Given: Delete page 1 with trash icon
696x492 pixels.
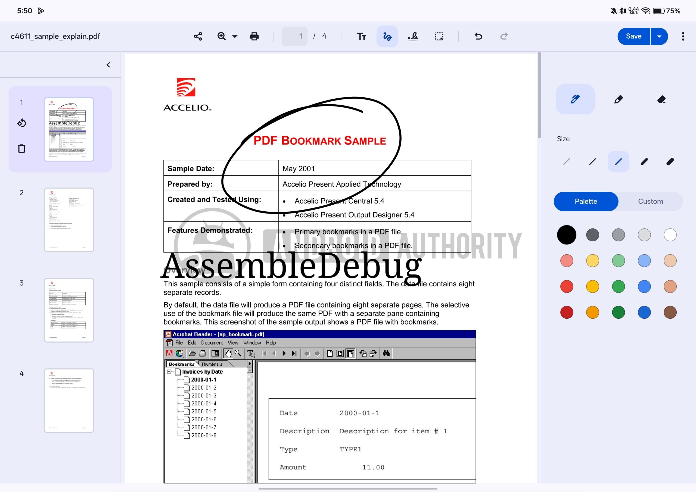Looking at the screenshot, I should (x=21, y=148).
